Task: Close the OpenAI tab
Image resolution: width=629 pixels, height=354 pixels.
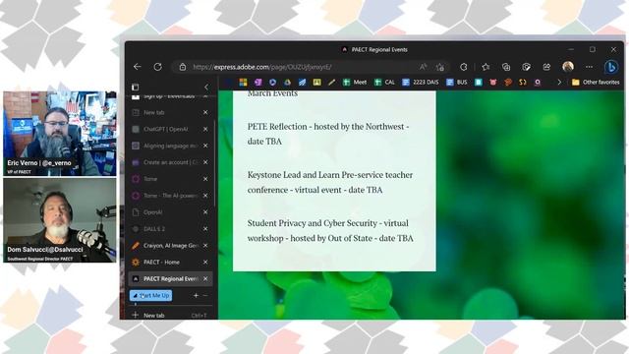Action: (x=205, y=212)
